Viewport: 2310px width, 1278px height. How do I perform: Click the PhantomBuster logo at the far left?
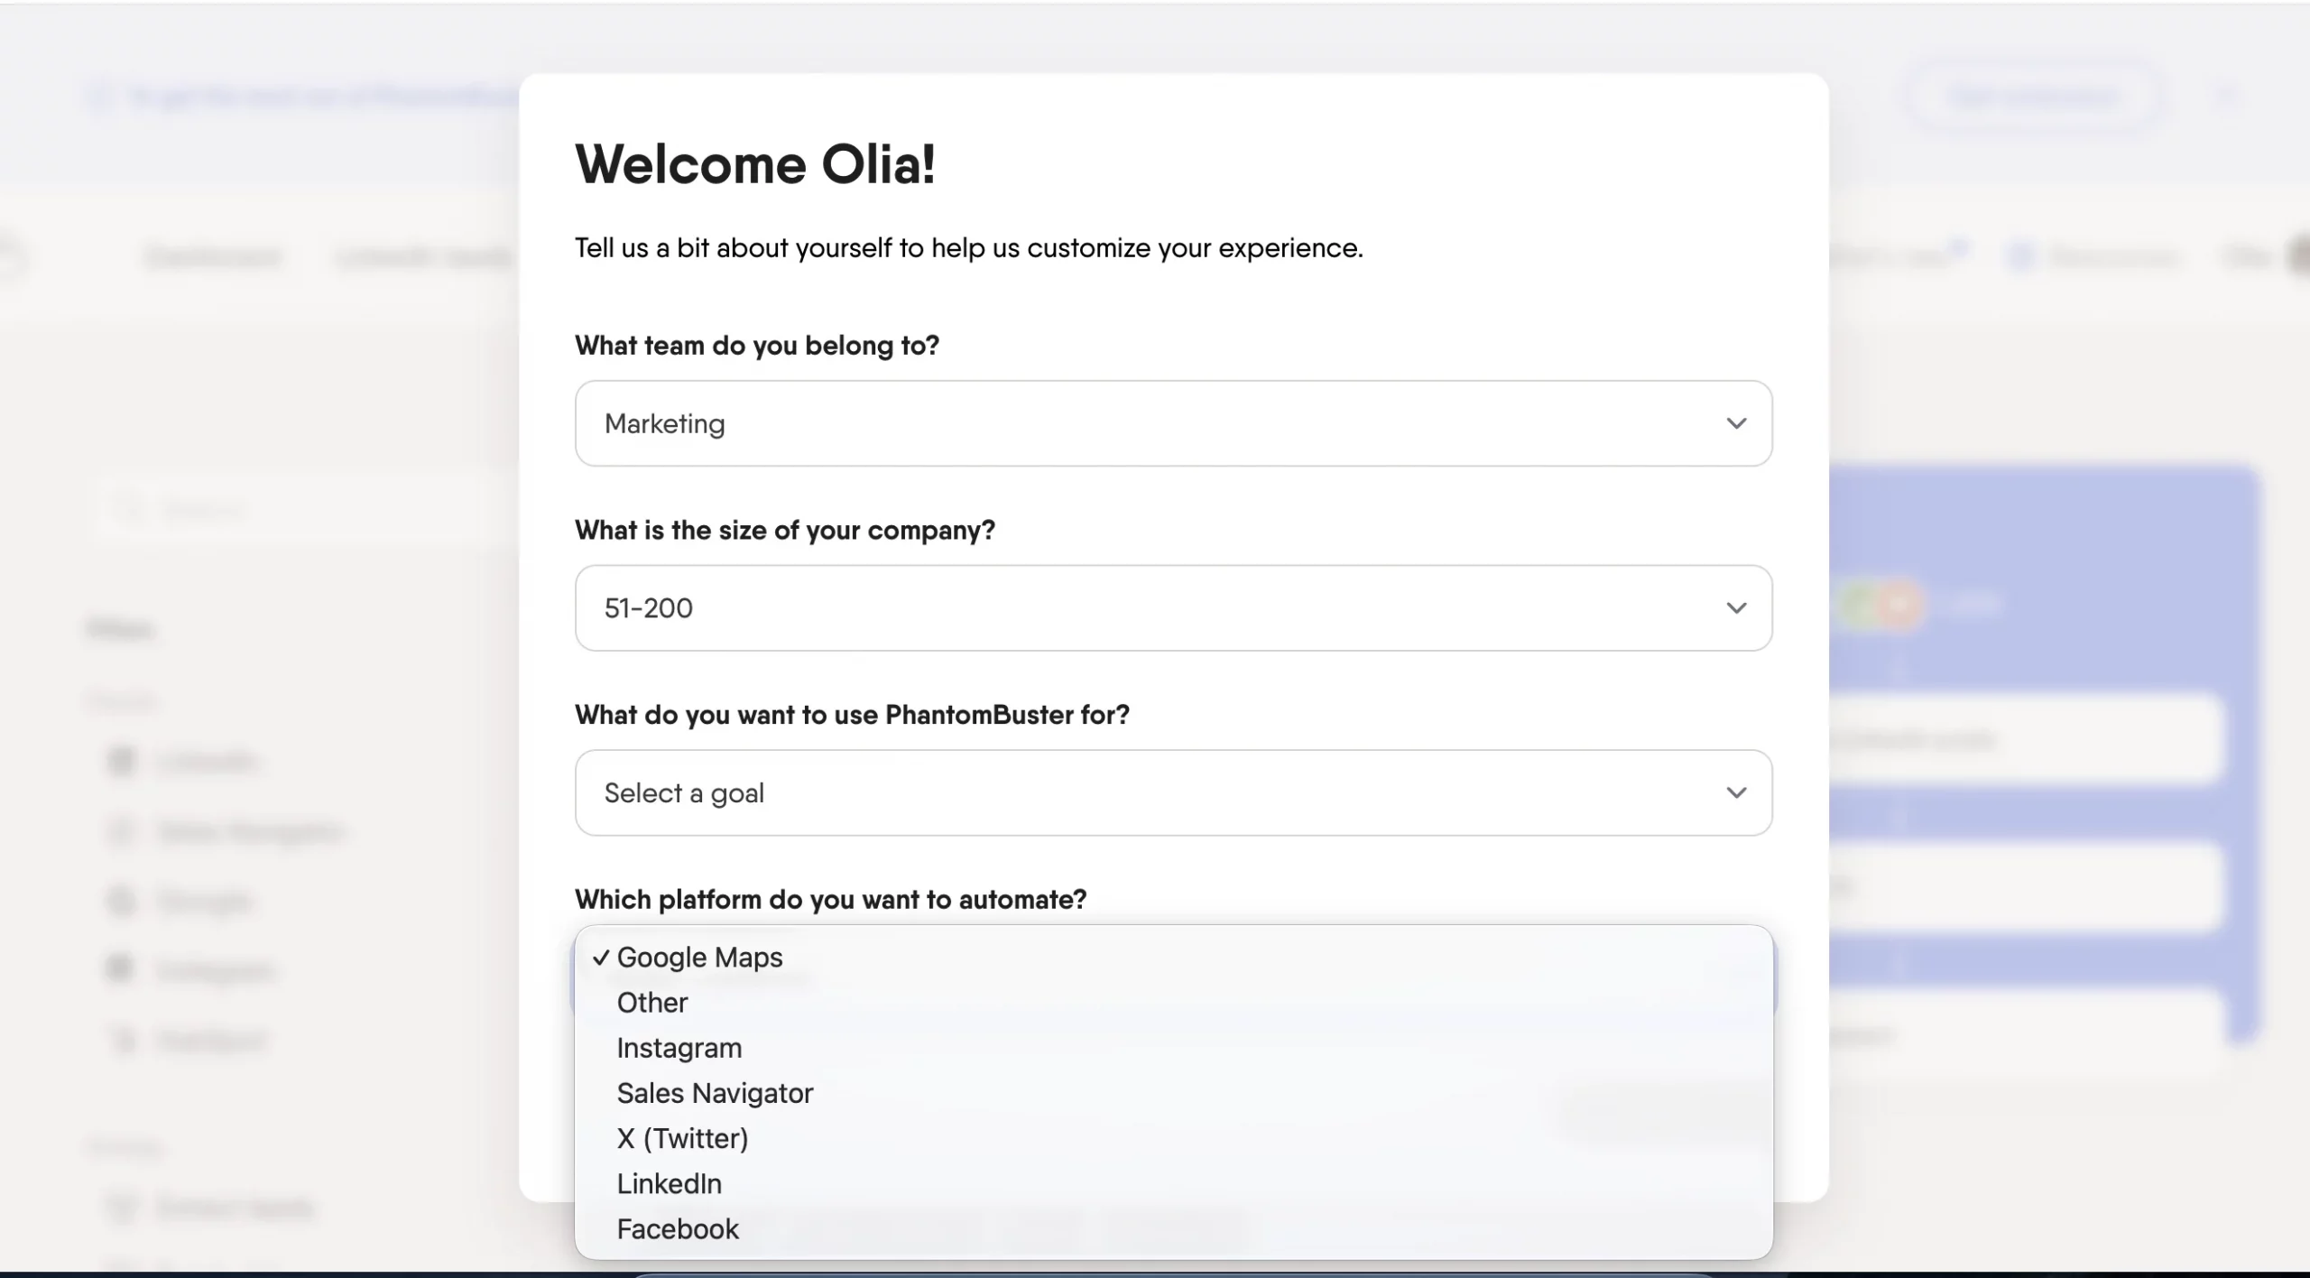(x=14, y=255)
